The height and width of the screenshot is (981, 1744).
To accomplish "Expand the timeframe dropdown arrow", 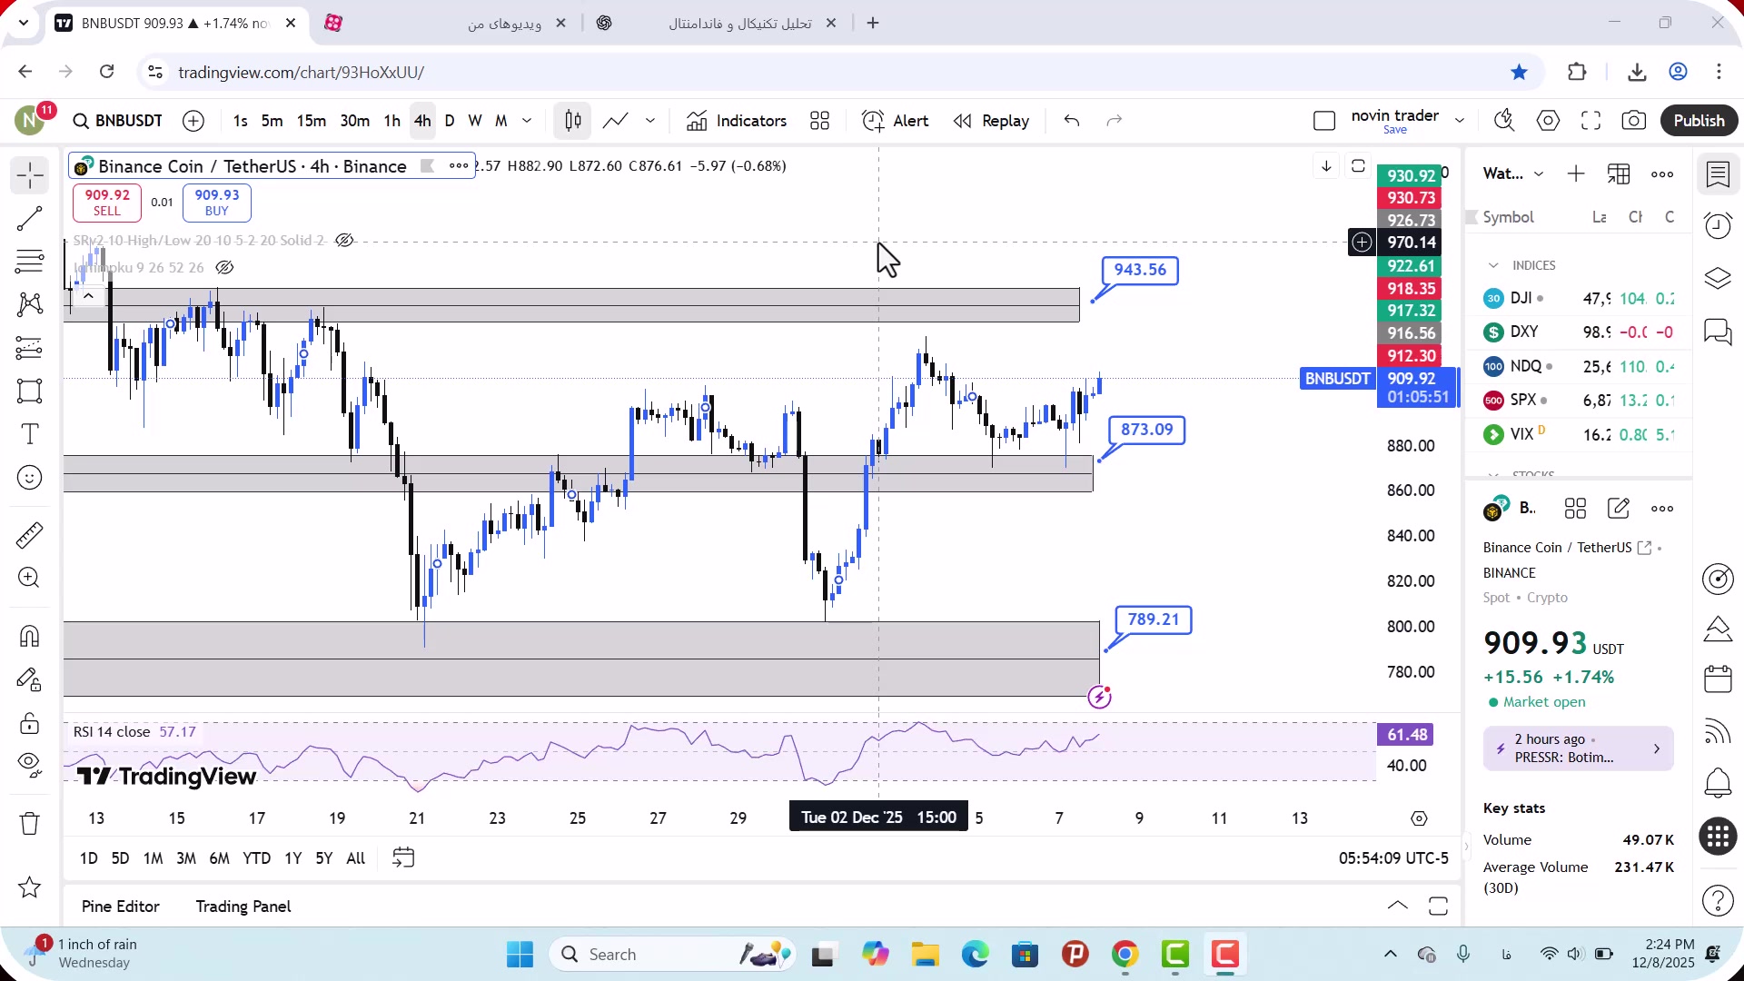I will click(527, 121).
